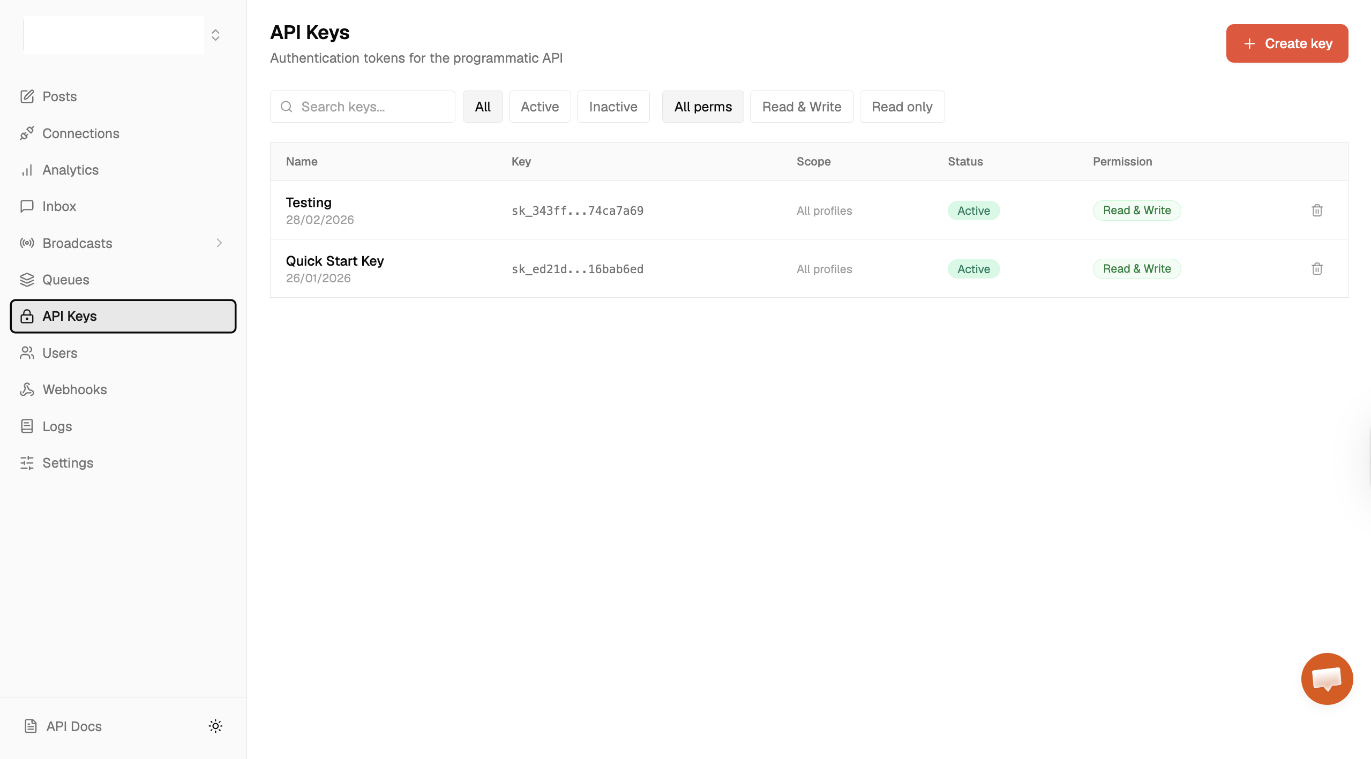This screenshot has width=1371, height=759.
Task: Show only Read only permission keys
Action: tap(902, 107)
